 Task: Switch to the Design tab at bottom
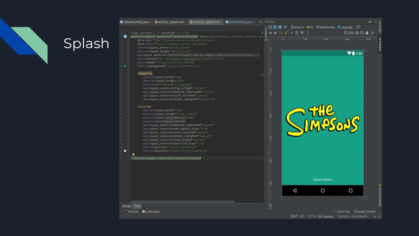pyautogui.click(x=126, y=206)
